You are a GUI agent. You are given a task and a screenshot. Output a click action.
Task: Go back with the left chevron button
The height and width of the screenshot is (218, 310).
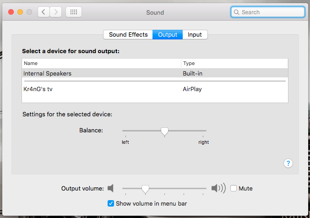[44, 12]
